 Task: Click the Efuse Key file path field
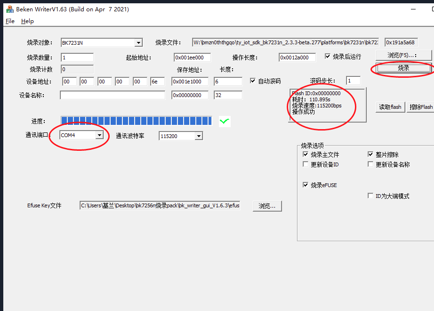point(160,205)
